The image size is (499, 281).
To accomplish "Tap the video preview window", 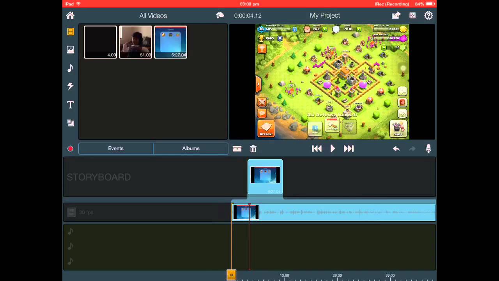I will click(x=332, y=82).
